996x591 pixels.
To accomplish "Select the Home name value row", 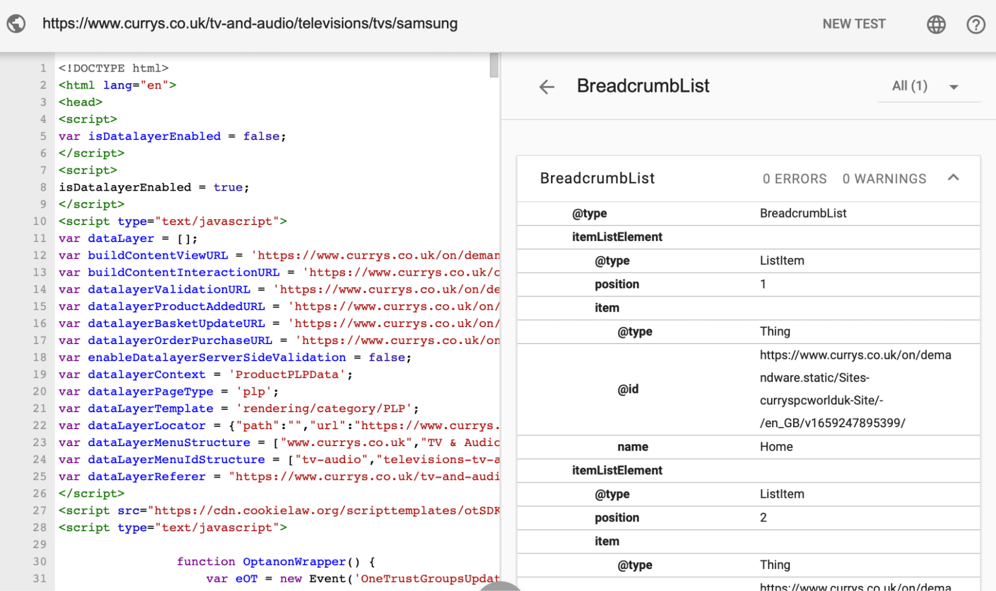I will click(x=776, y=447).
